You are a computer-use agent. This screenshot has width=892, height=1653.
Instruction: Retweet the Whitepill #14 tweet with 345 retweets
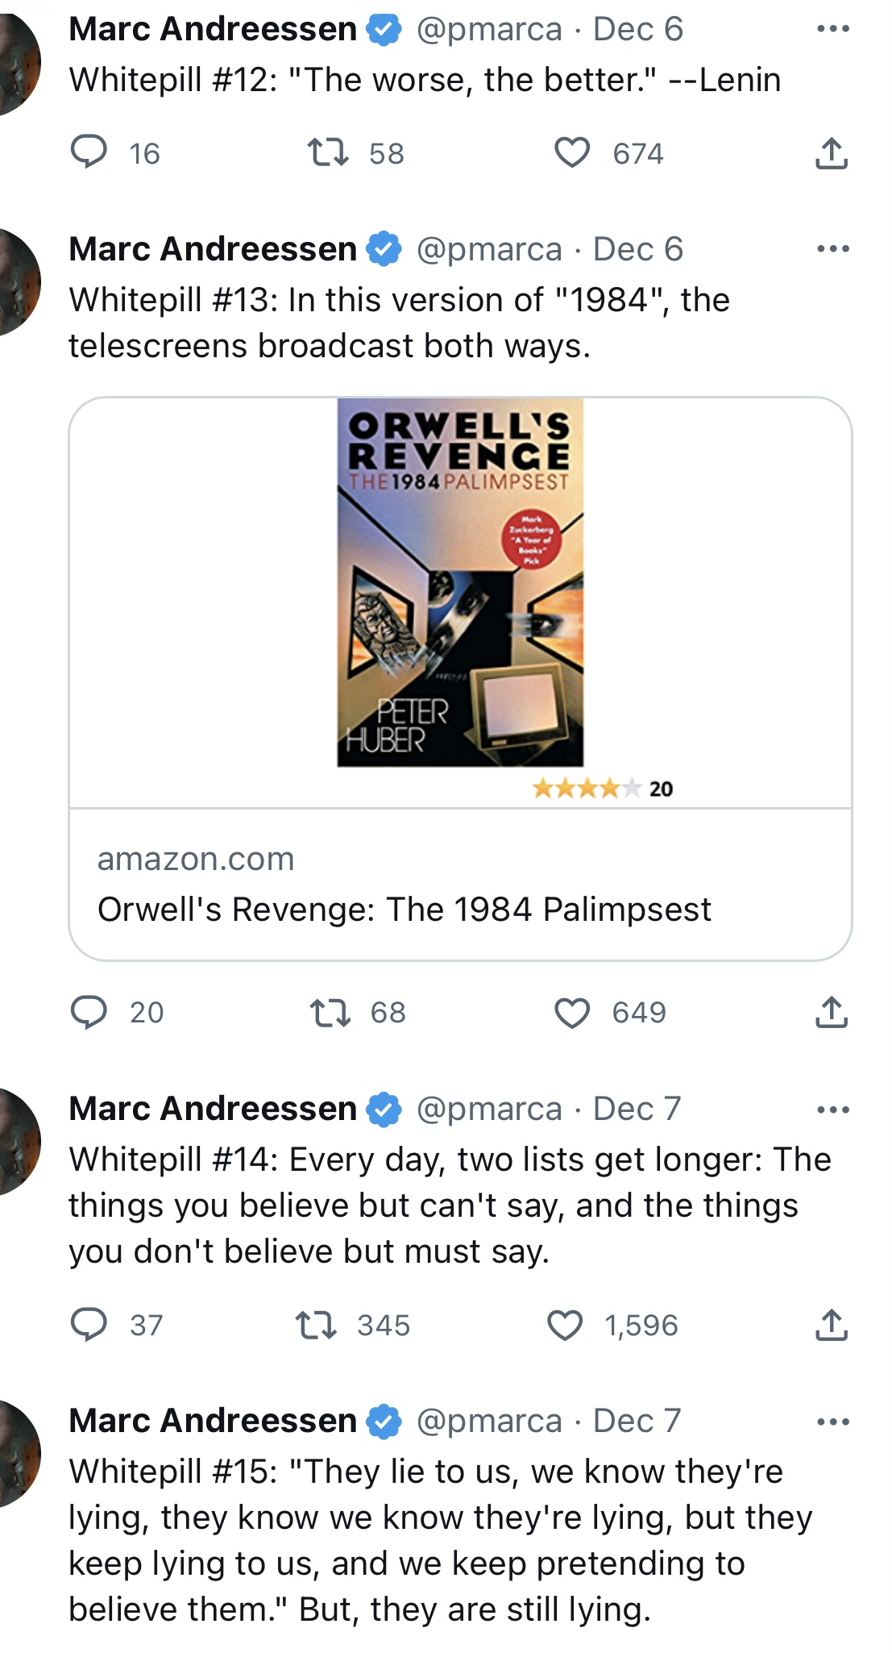pyautogui.click(x=316, y=1325)
